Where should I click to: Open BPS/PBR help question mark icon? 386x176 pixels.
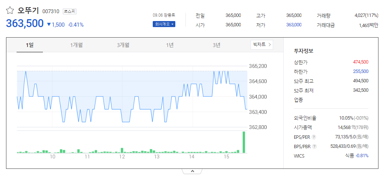[x=315, y=146]
